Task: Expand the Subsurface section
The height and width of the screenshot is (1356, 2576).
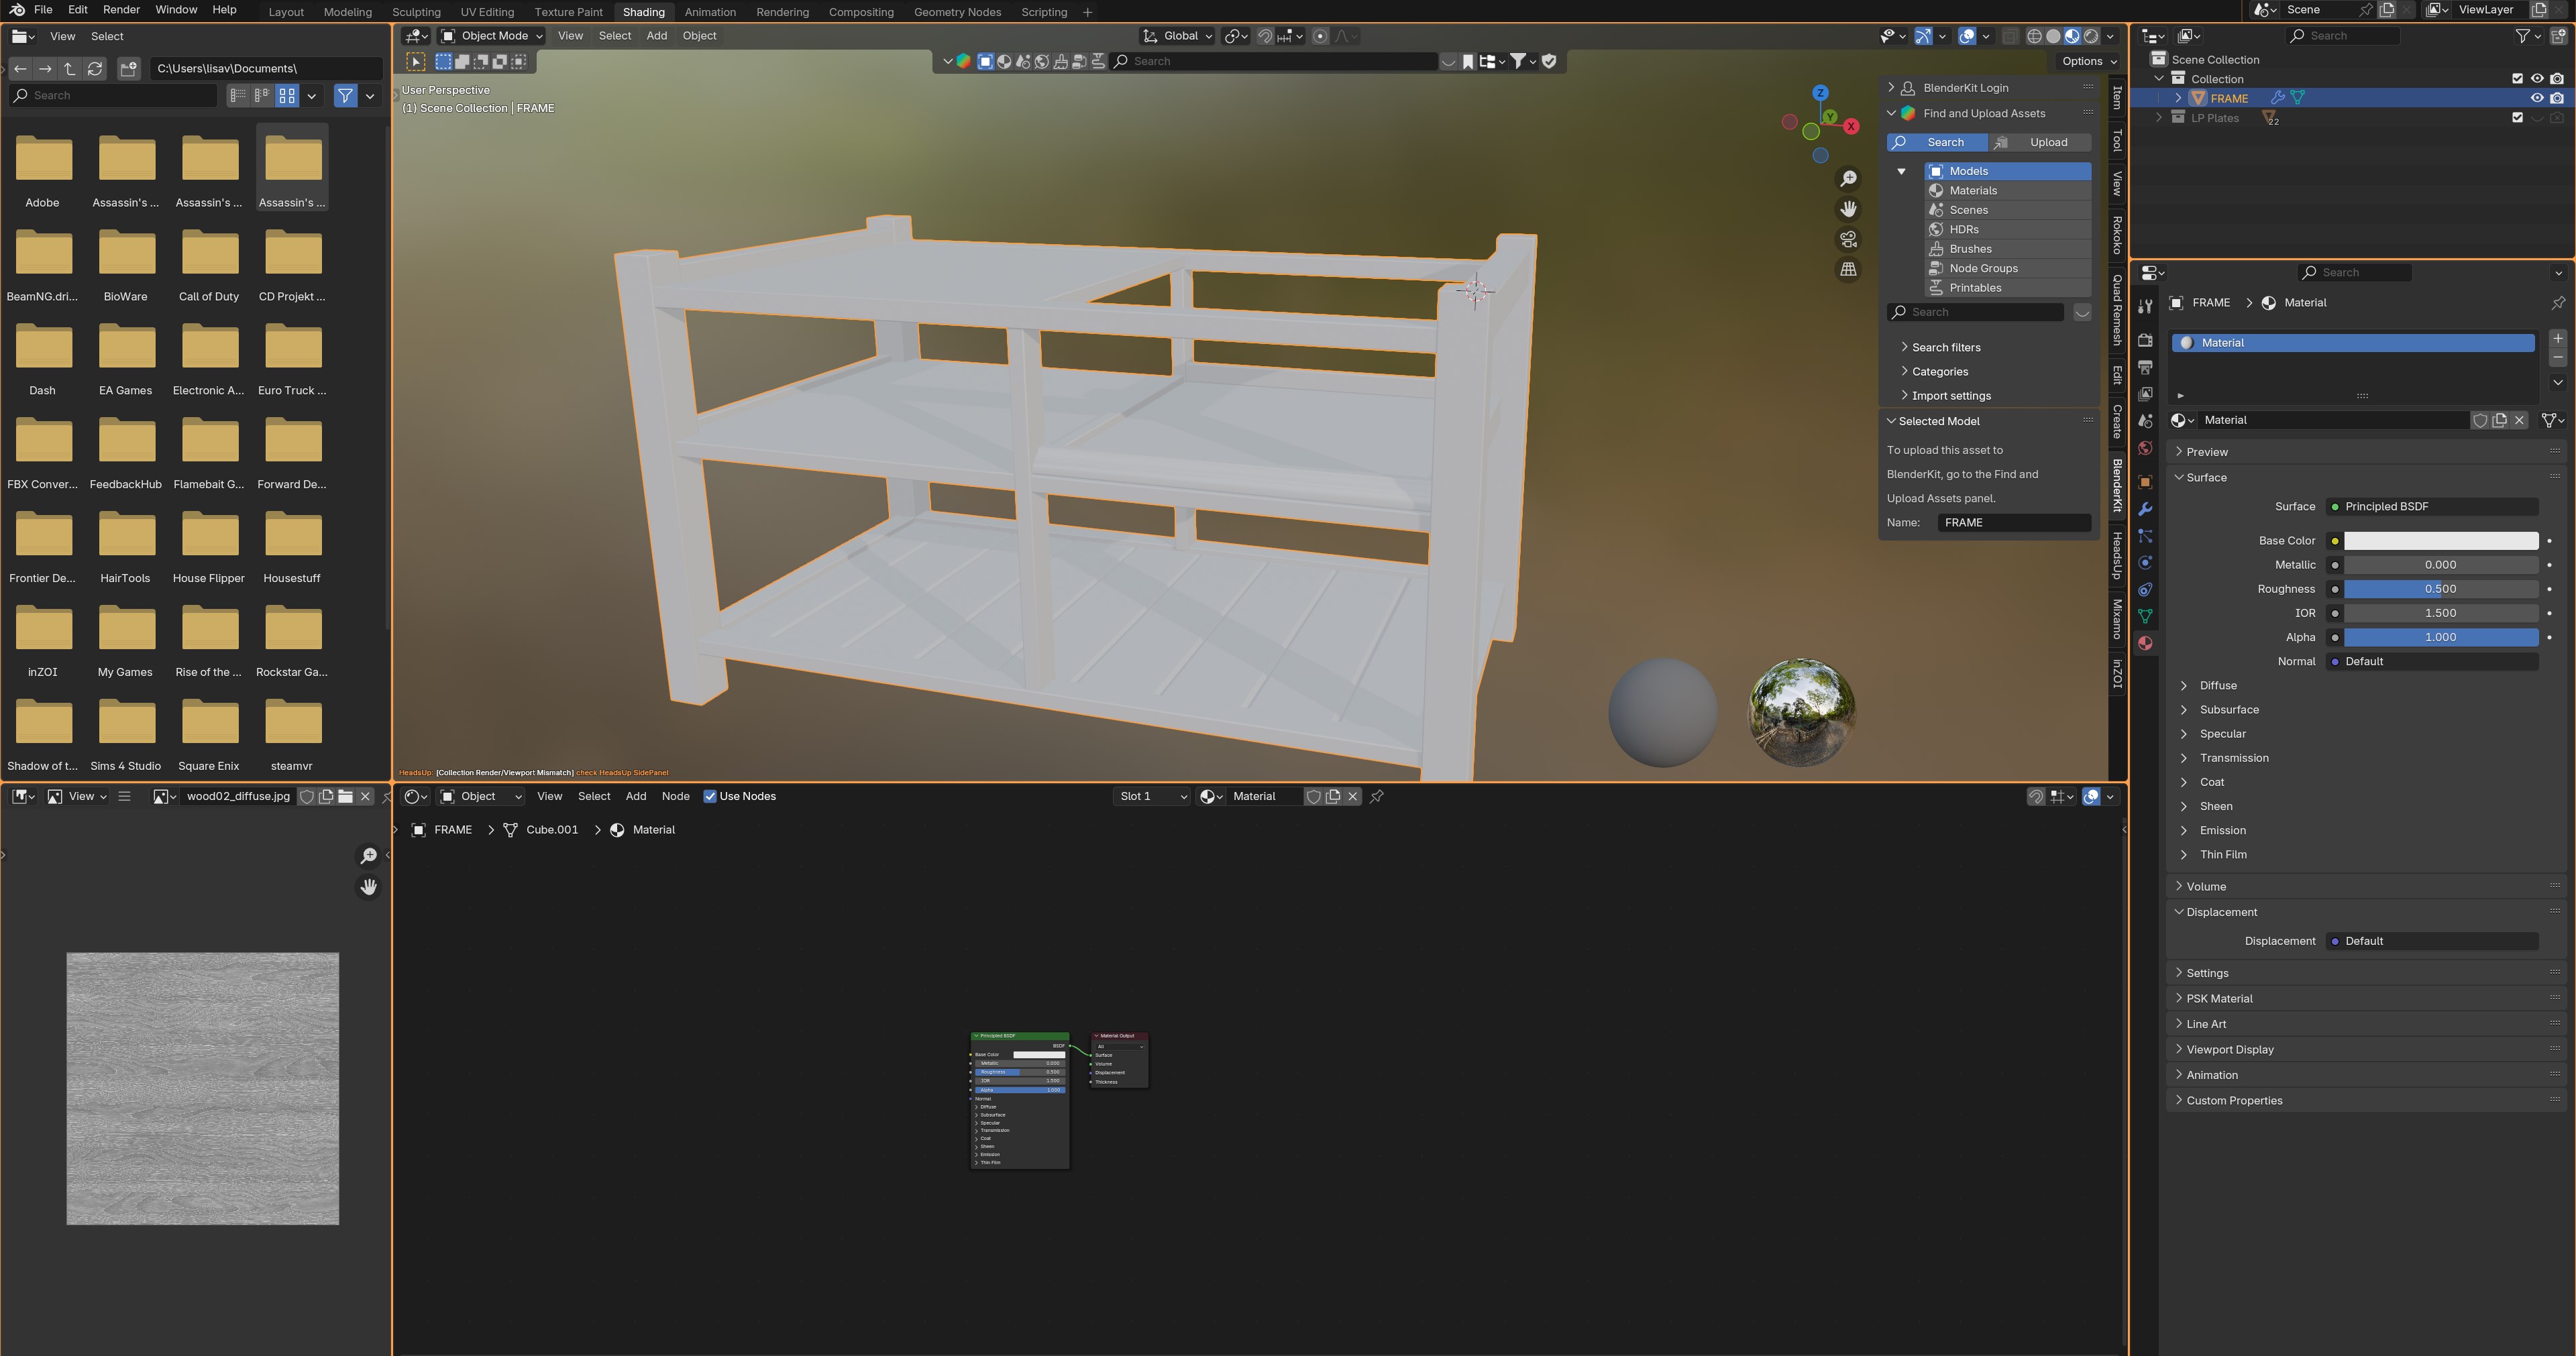Action: (2228, 710)
